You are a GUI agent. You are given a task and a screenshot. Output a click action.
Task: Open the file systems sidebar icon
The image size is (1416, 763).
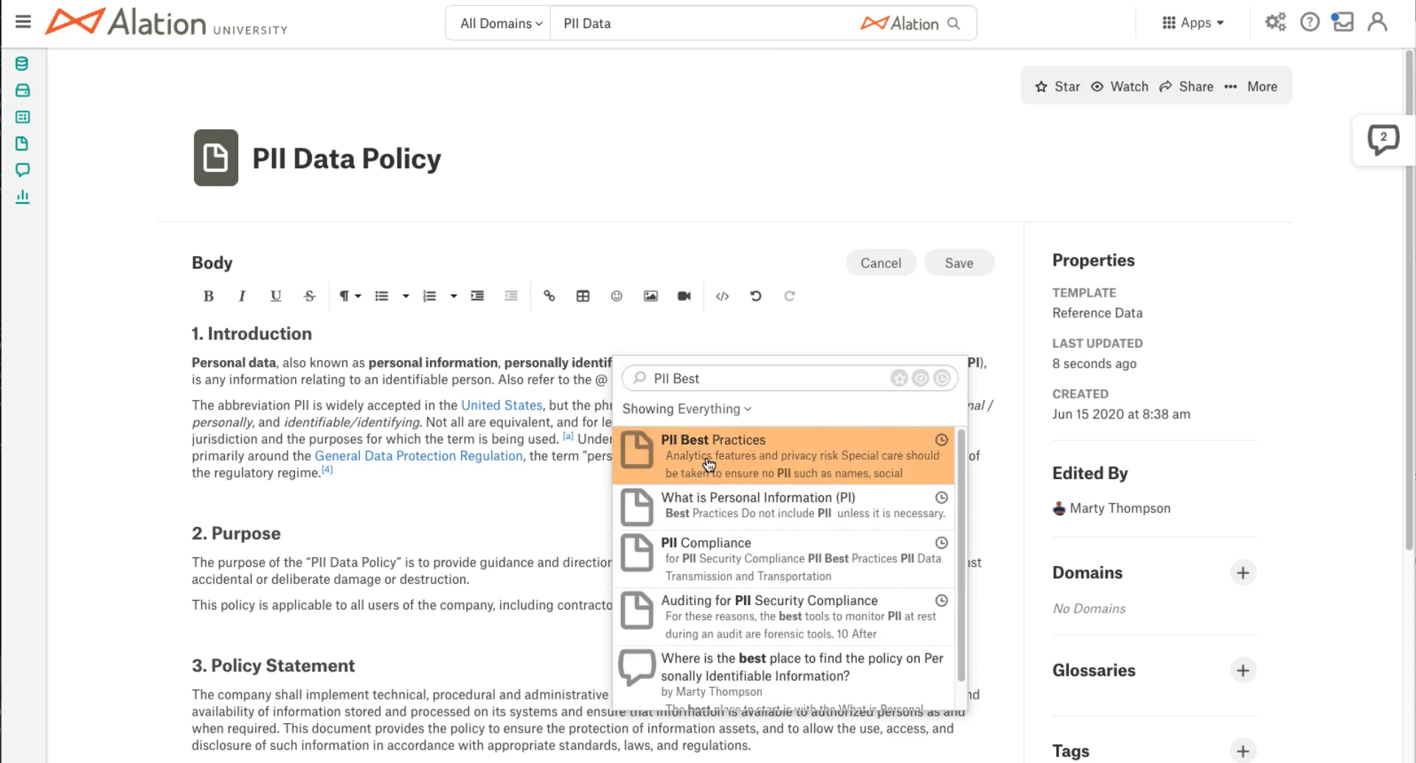(x=22, y=91)
